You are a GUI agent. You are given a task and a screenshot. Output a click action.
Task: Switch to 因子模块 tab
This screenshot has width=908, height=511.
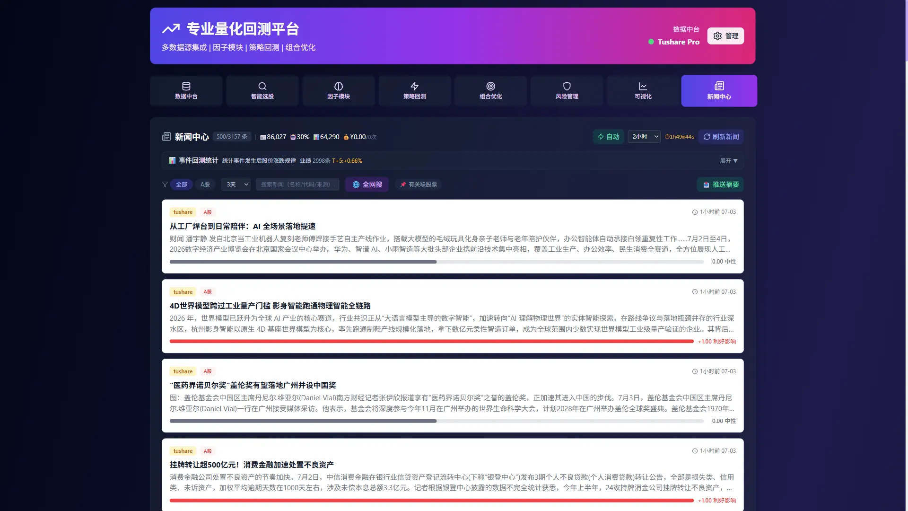(339, 91)
